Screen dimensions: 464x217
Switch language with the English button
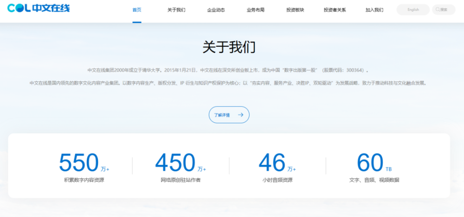point(413,9)
